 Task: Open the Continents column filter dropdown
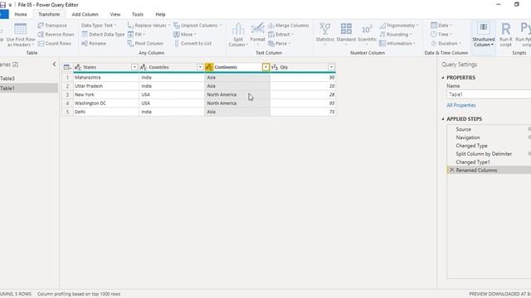pos(265,67)
